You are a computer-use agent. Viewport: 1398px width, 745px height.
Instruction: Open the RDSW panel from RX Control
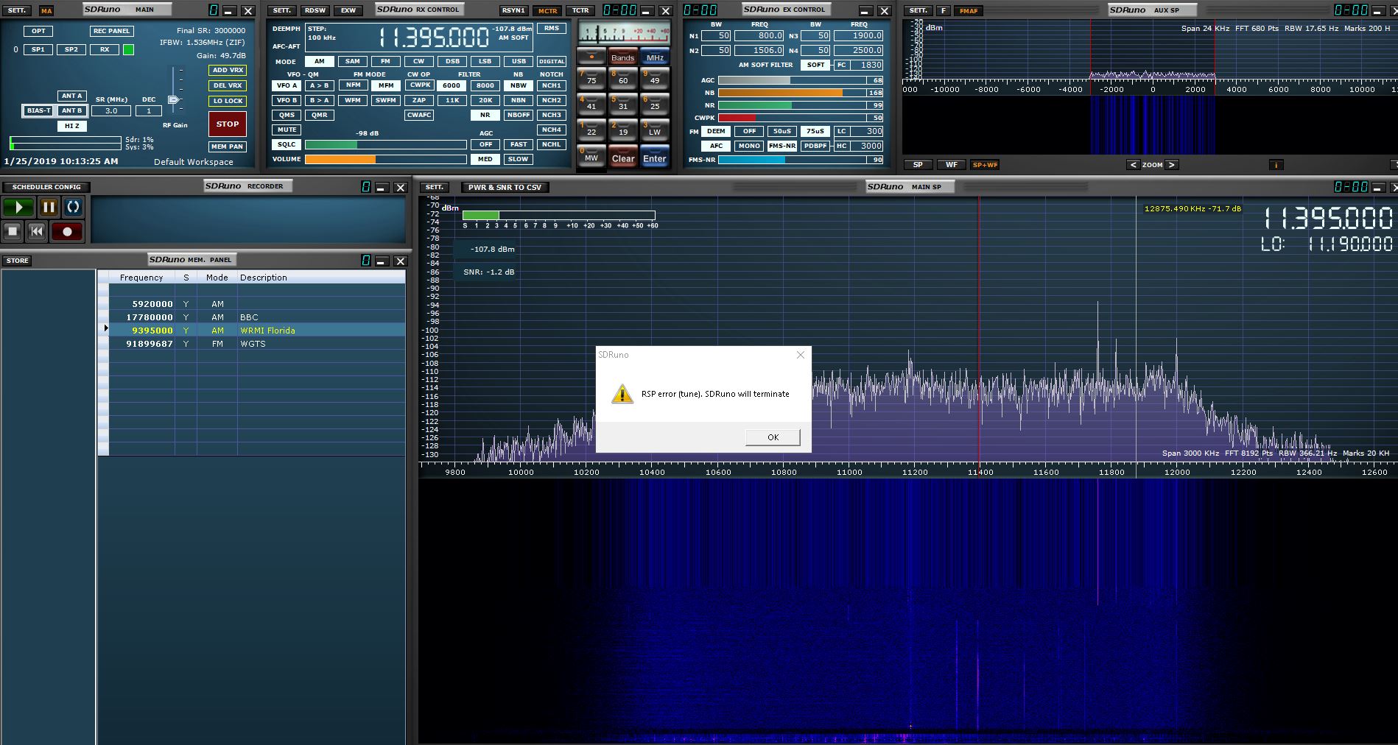click(x=315, y=10)
